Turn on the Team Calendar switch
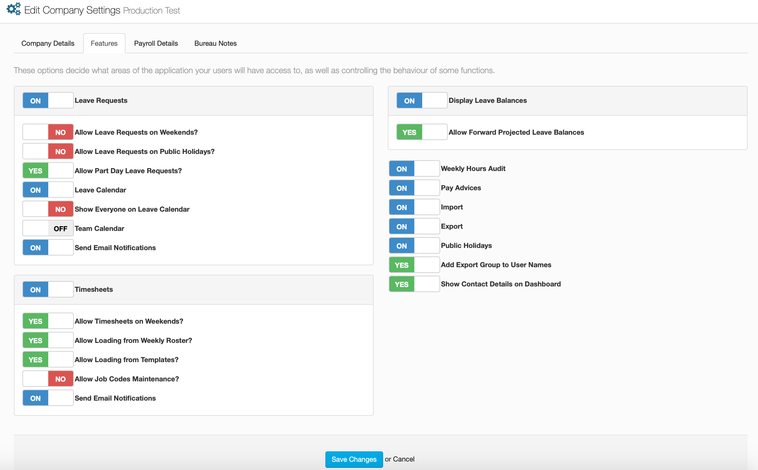The image size is (758, 470). point(48,228)
